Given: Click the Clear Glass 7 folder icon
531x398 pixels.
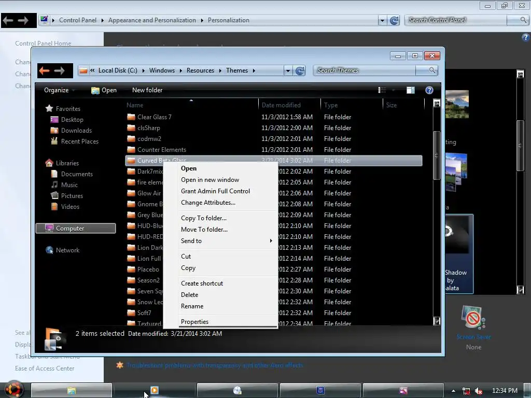Looking at the screenshot, I should [131, 117].
